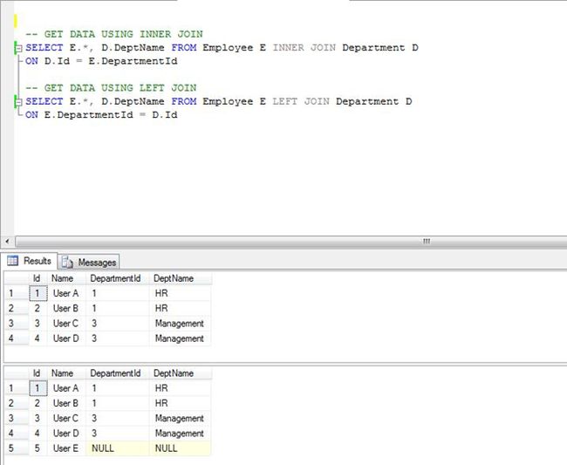Screen dimensions: 567x465
Task: Click the Messages tab page icon
Action: [x=67, y=262]
